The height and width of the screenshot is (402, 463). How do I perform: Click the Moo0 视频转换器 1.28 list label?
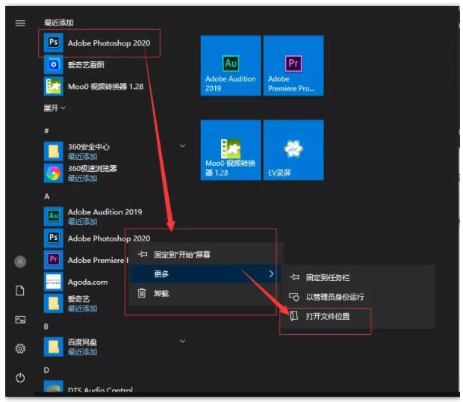[106, 87]
